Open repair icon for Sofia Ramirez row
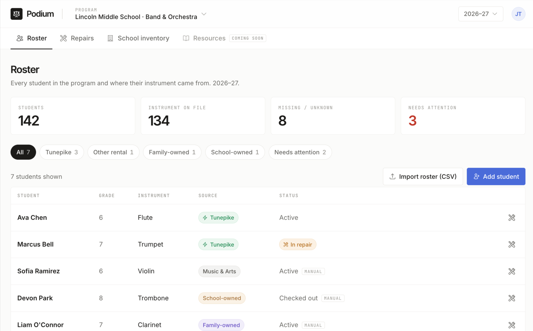This screenshot has width=533, height=331. [x=512, y=271]
